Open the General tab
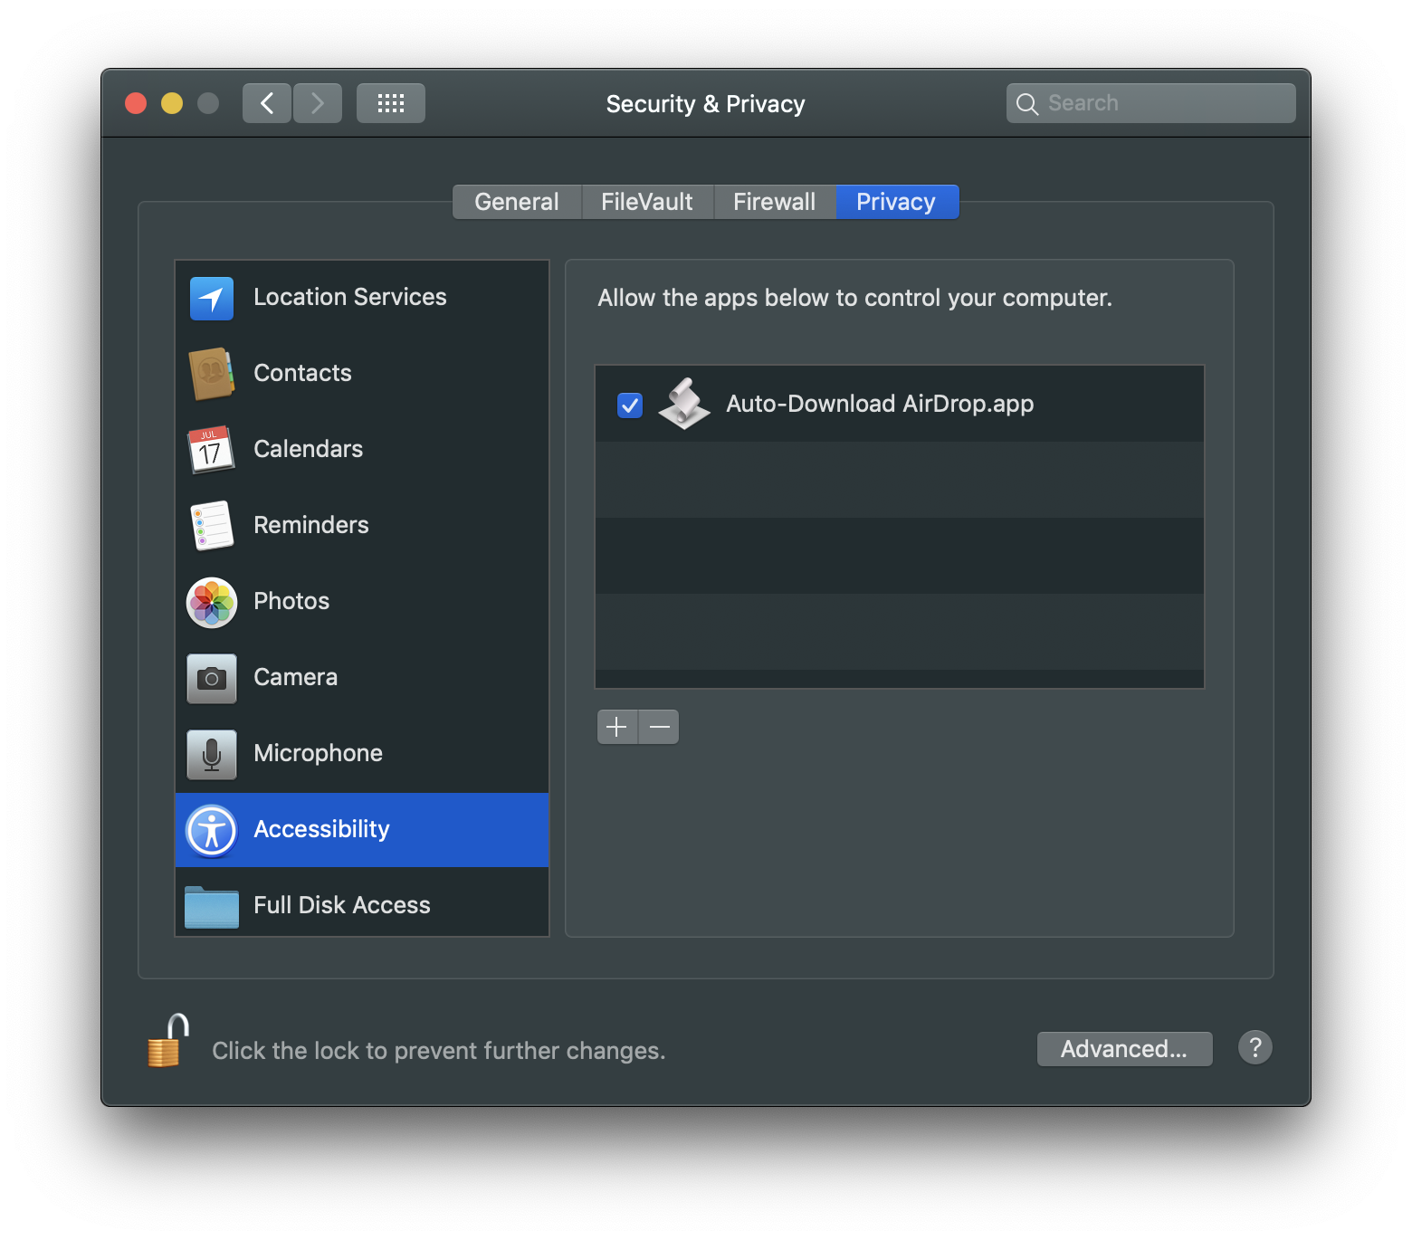The image size is (1412, 1240). click(517, 201)
